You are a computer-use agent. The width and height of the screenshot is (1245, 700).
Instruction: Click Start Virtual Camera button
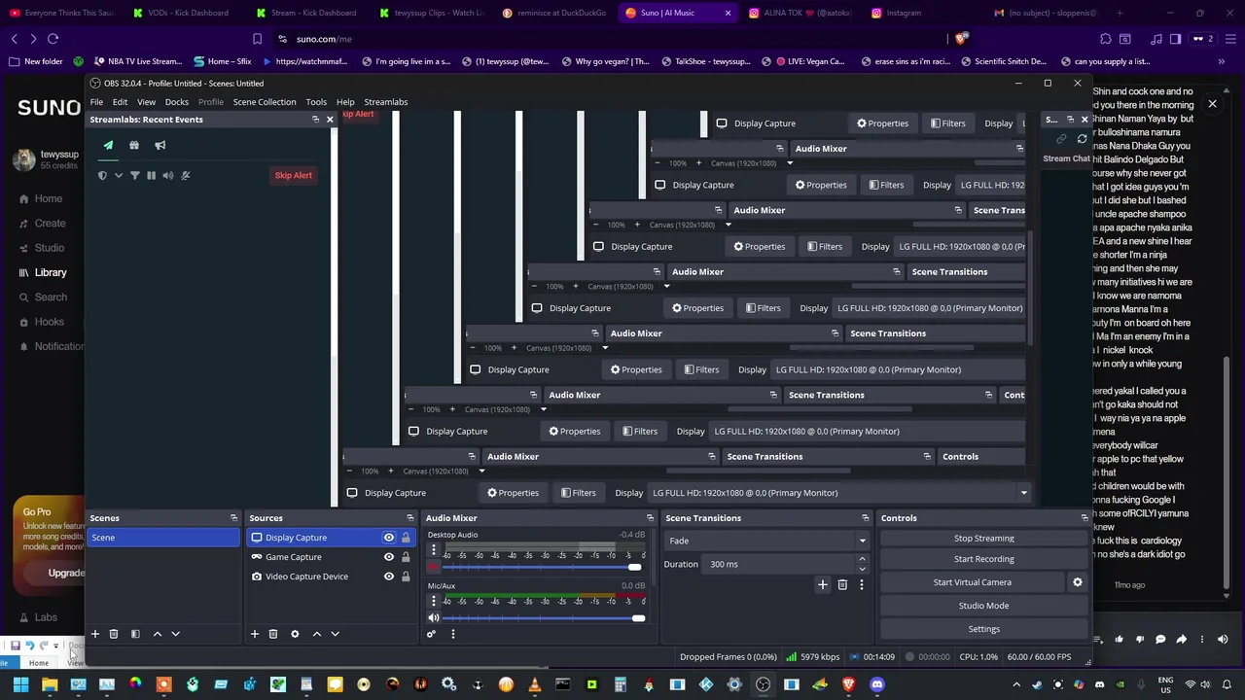coord(973,582)
